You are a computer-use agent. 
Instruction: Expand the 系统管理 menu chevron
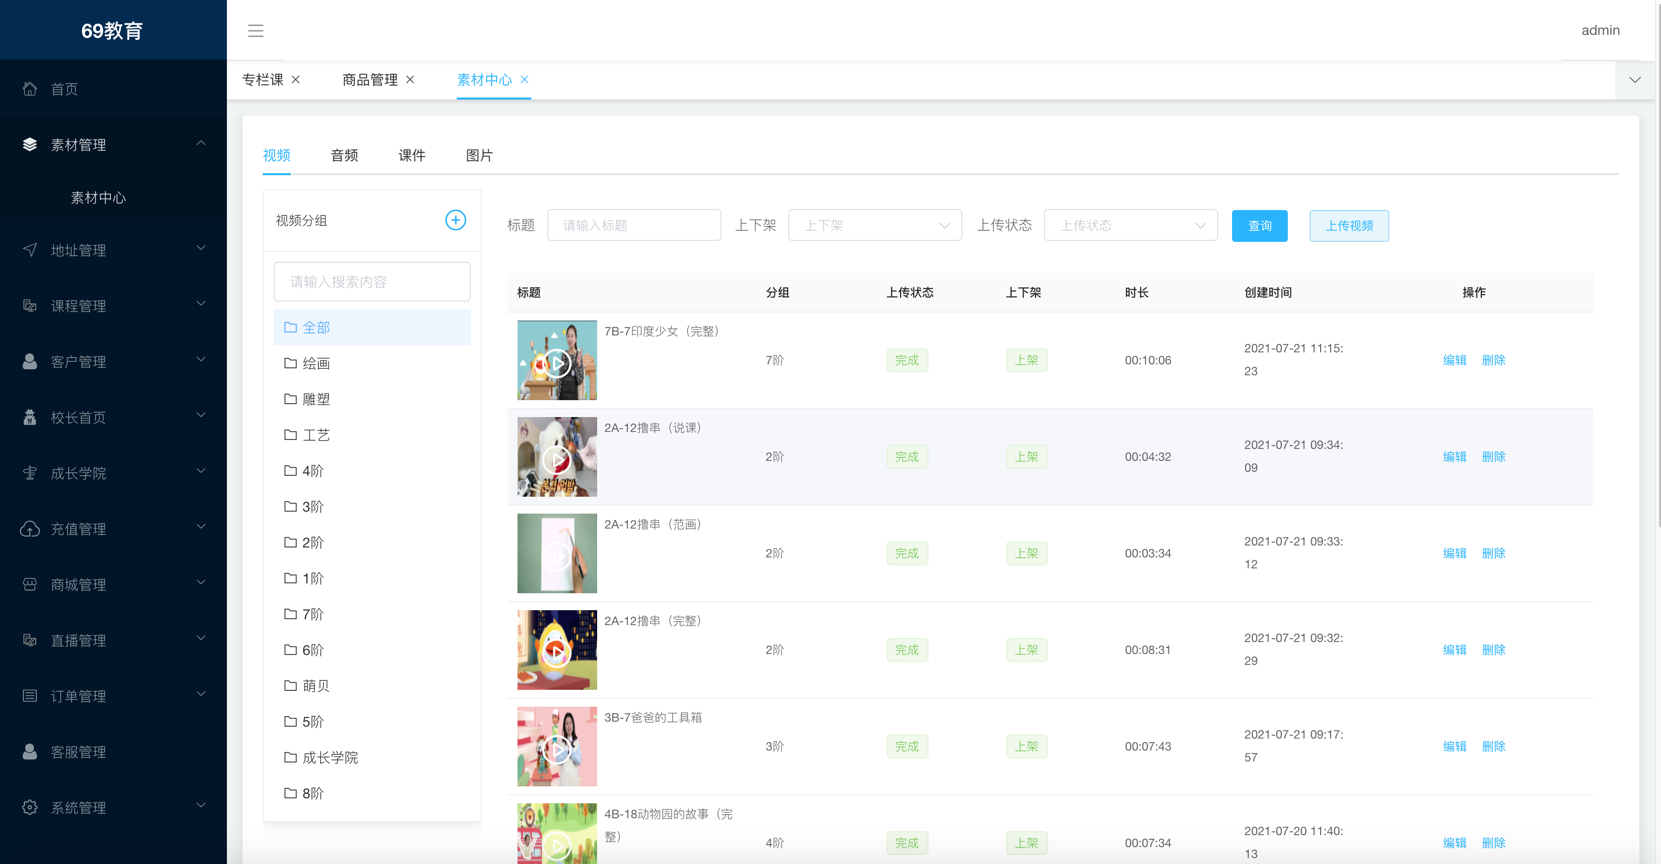pos(201,805)
